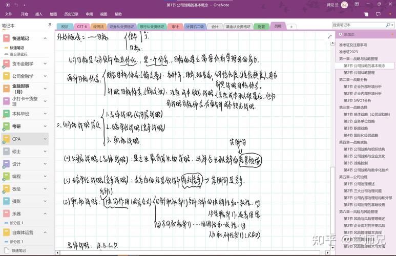Switch to the 财管 section tab
The image size is (396, 256).
coord(261,27)
